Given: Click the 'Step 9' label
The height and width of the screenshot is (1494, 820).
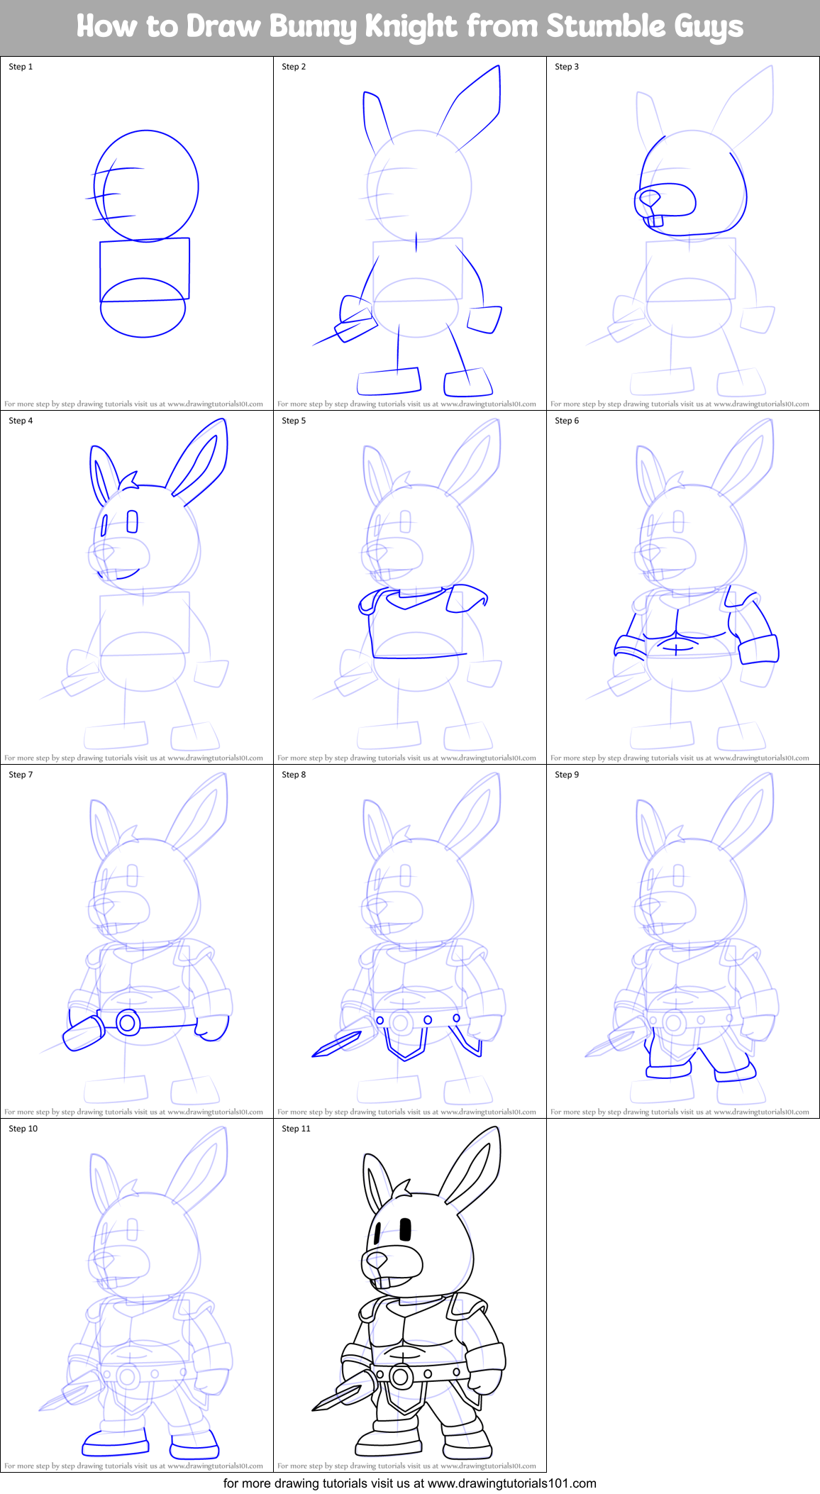Looking at the screenshot, I should (567, 775).
